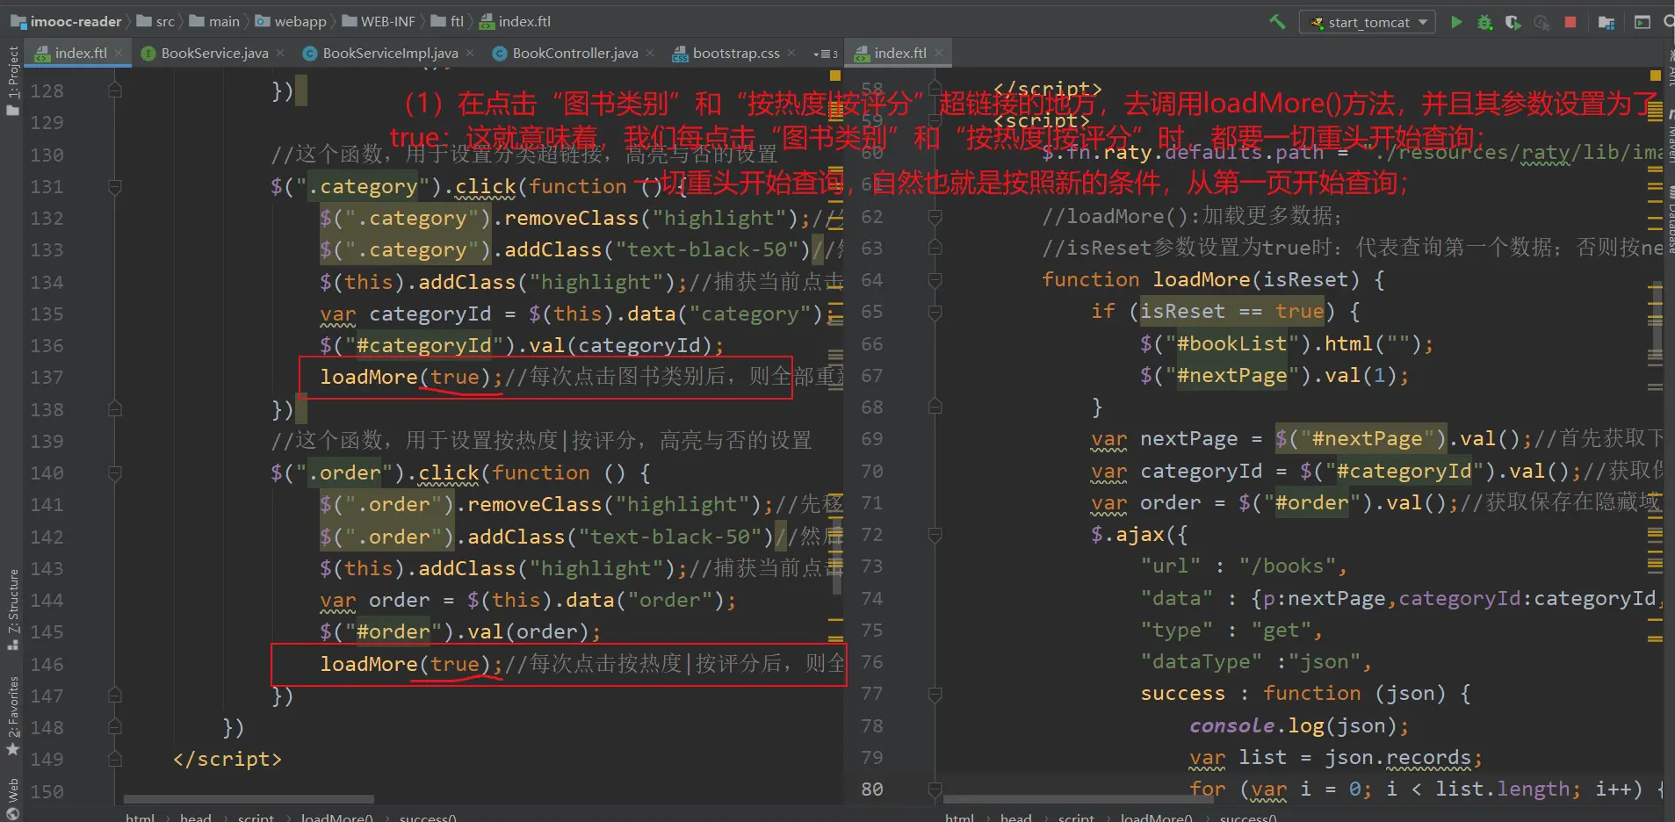Viewport: 1675px width, 822px height.
Task: Run start_tomcat with the green play icon
Action: click(x=1456, y=22)
